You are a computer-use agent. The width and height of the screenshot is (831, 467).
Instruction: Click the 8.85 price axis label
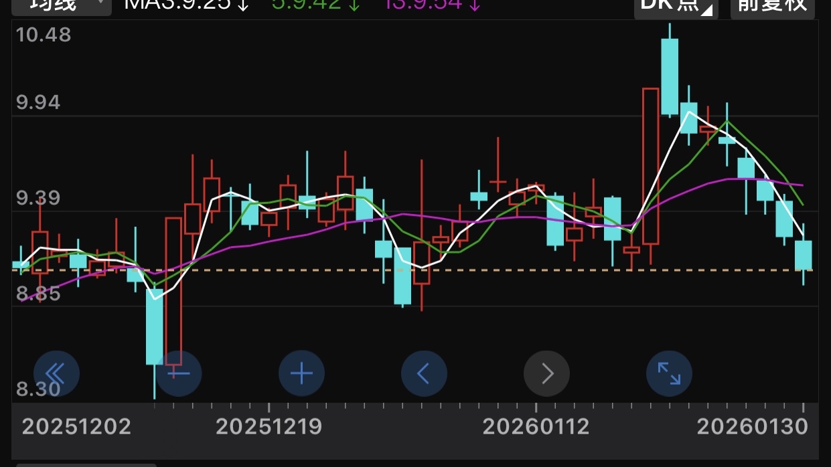38,294
